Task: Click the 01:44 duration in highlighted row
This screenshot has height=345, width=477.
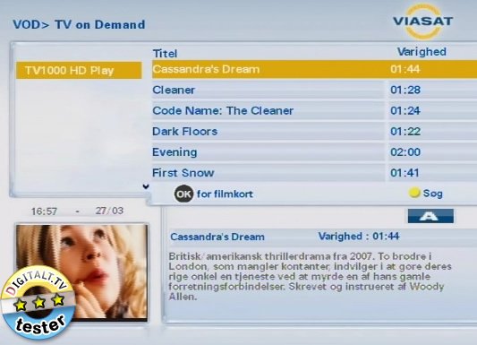Action: [405, 69]
